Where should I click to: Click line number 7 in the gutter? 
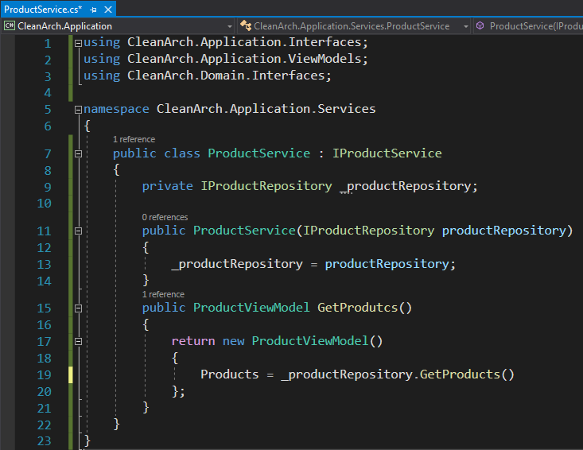48,153
